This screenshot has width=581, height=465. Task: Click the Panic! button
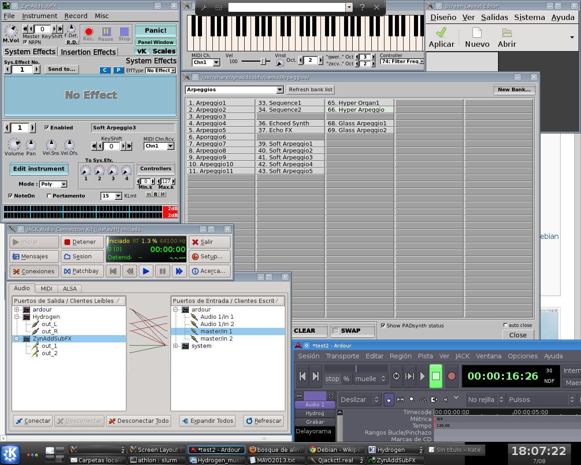click(155, 30)
